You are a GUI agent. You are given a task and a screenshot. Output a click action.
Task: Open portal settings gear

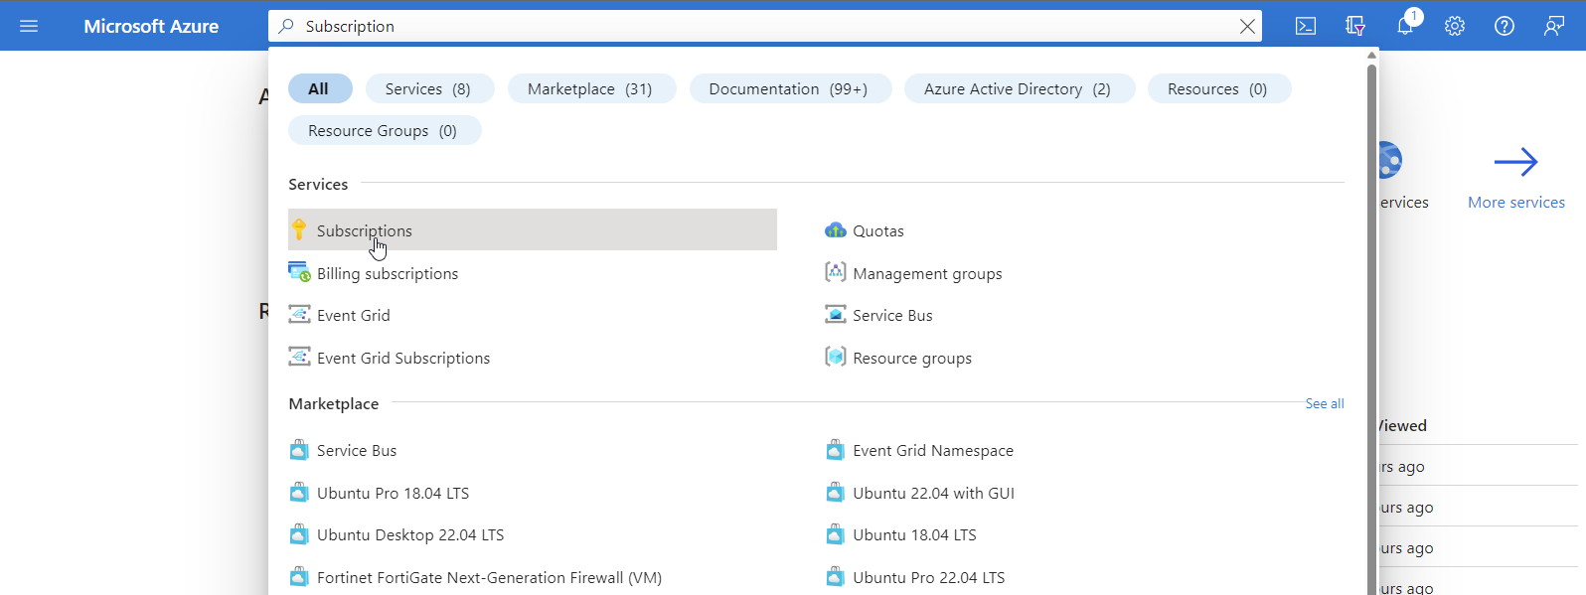(x=1455, y=26)
